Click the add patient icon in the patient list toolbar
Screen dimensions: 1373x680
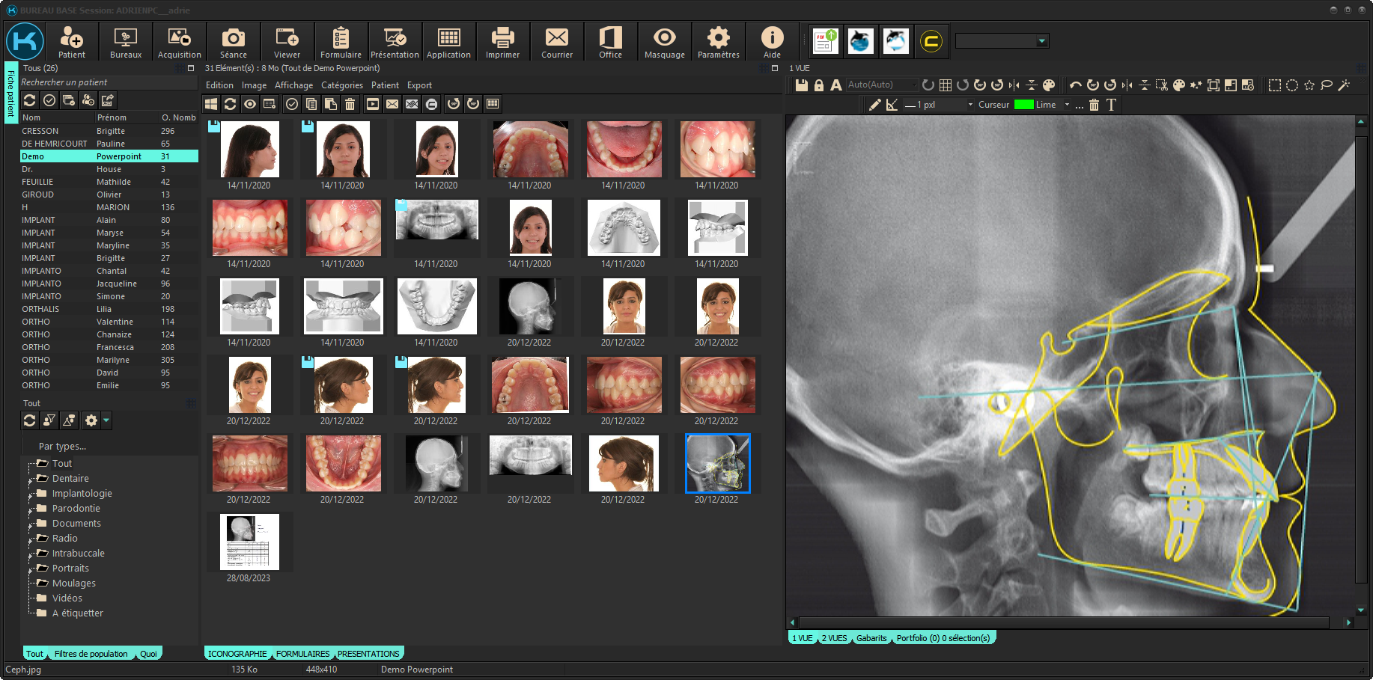[x=88, y=100]
